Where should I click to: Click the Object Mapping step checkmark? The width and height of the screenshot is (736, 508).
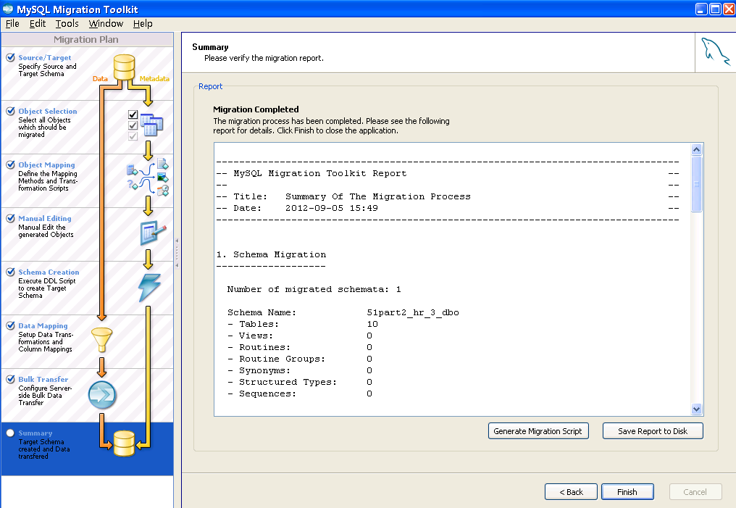10,165
